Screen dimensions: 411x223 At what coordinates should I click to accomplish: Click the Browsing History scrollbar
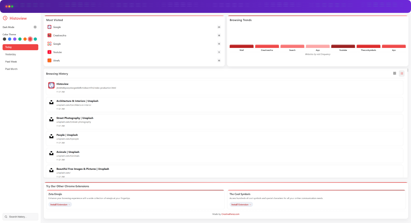407,70
